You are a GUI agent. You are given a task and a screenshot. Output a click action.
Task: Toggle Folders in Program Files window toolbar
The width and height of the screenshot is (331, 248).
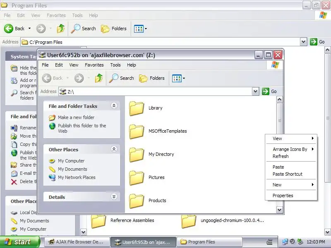click(x=114, y=29)
